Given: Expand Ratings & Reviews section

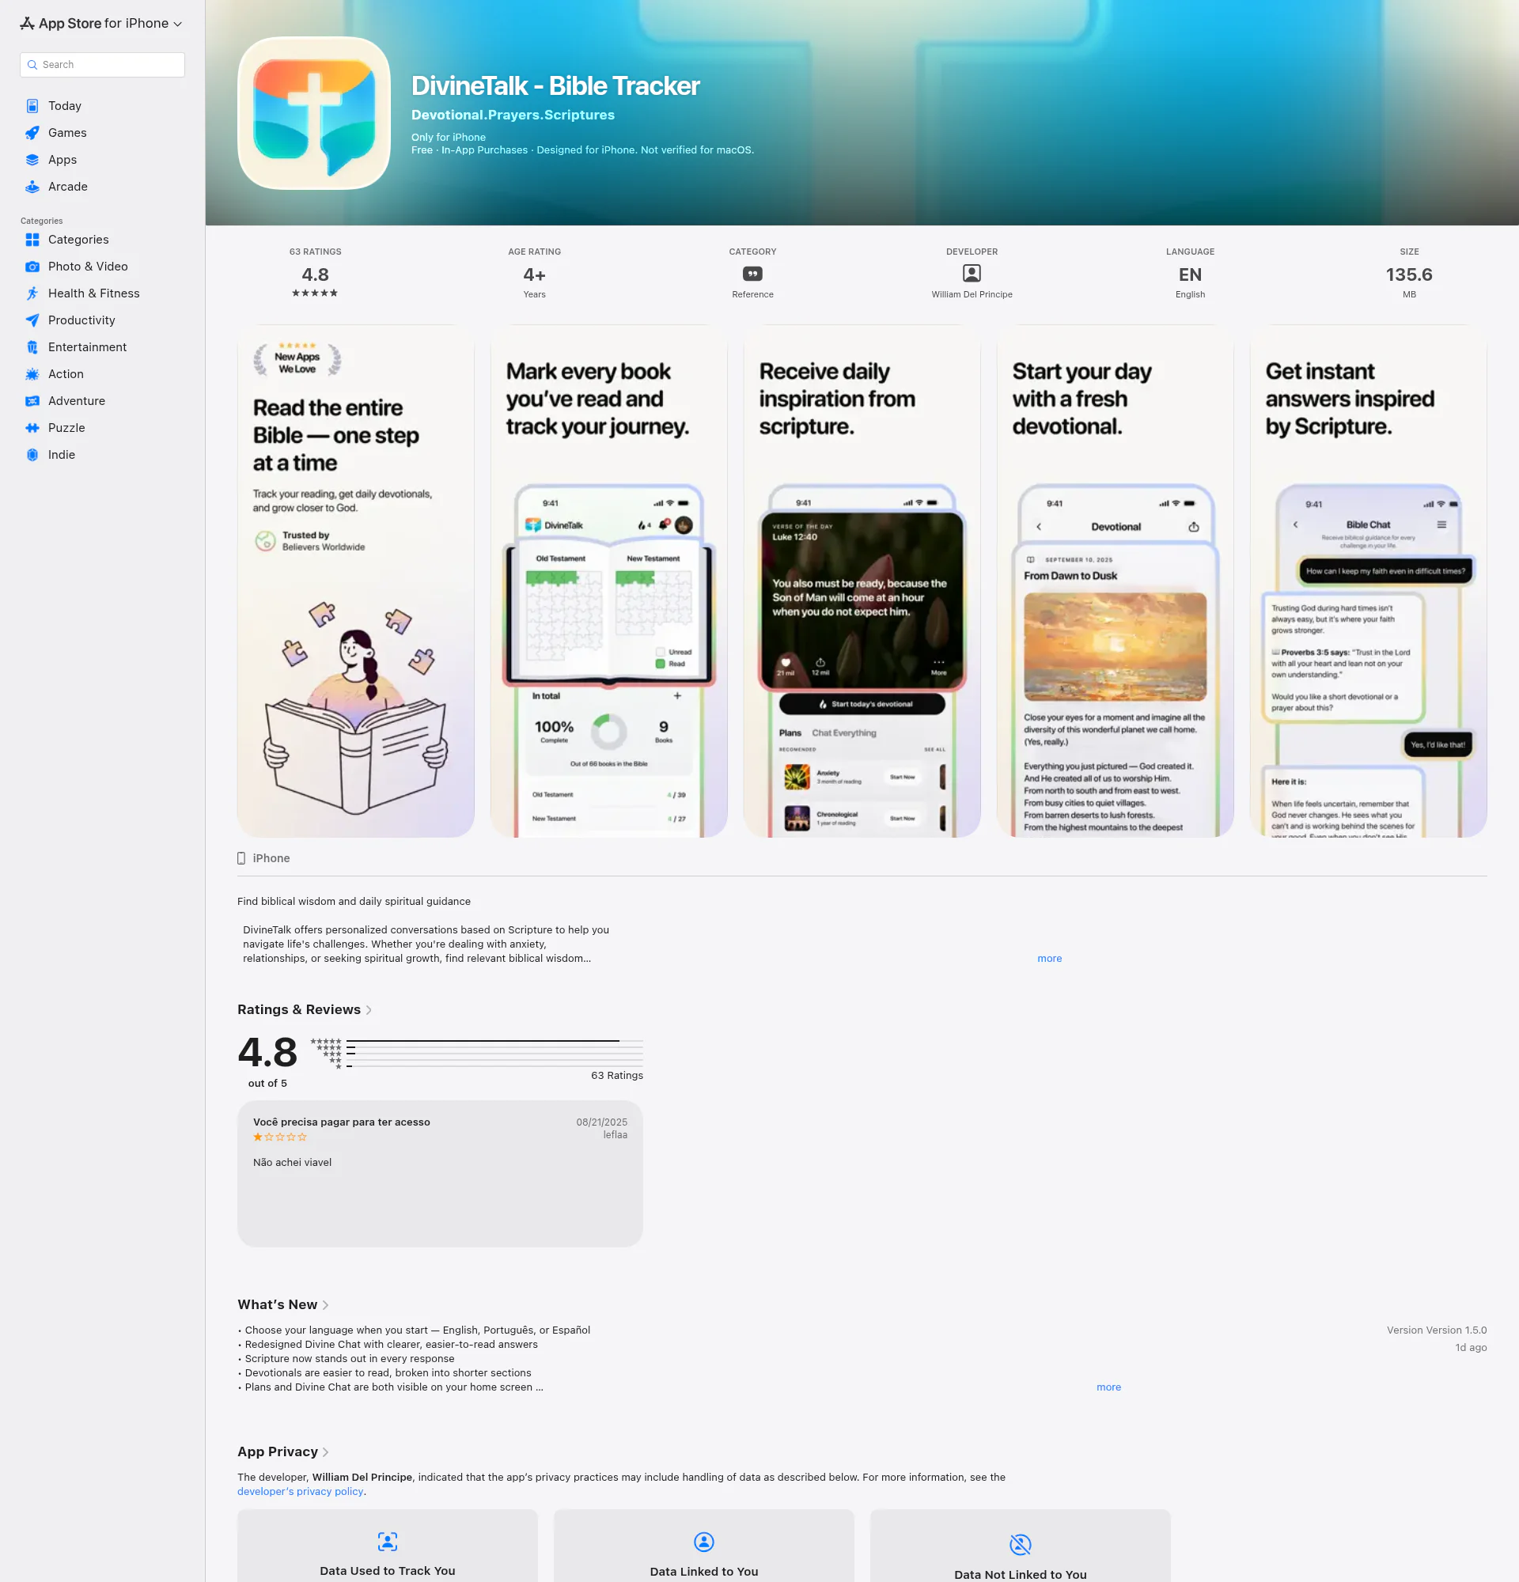Looking at the screenshot, I should (x=305, y=1010).
